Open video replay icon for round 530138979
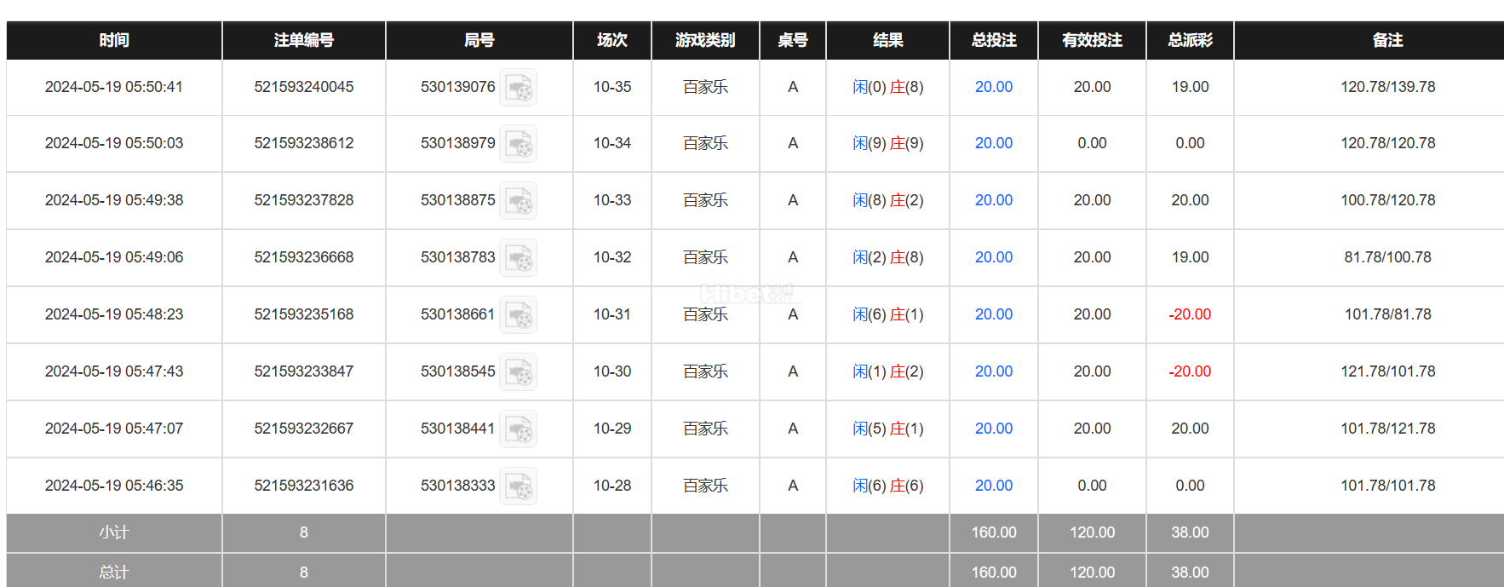 (x=518, y=143)
